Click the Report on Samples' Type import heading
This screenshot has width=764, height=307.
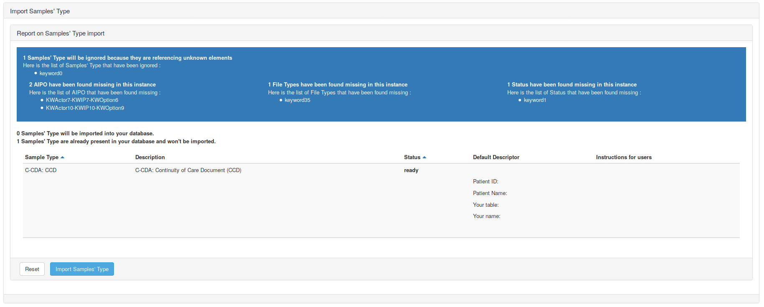(61, 33)
